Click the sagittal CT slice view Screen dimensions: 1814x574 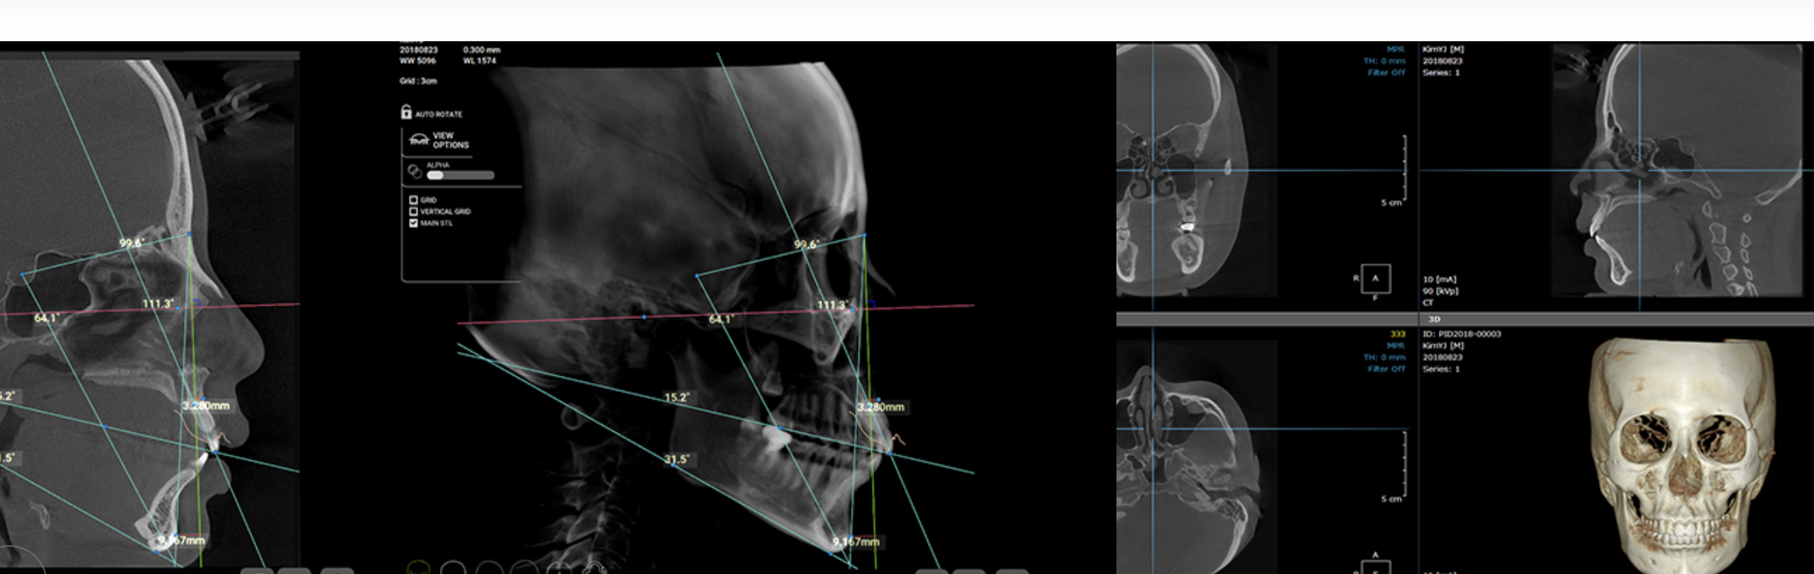(1674, 171)
